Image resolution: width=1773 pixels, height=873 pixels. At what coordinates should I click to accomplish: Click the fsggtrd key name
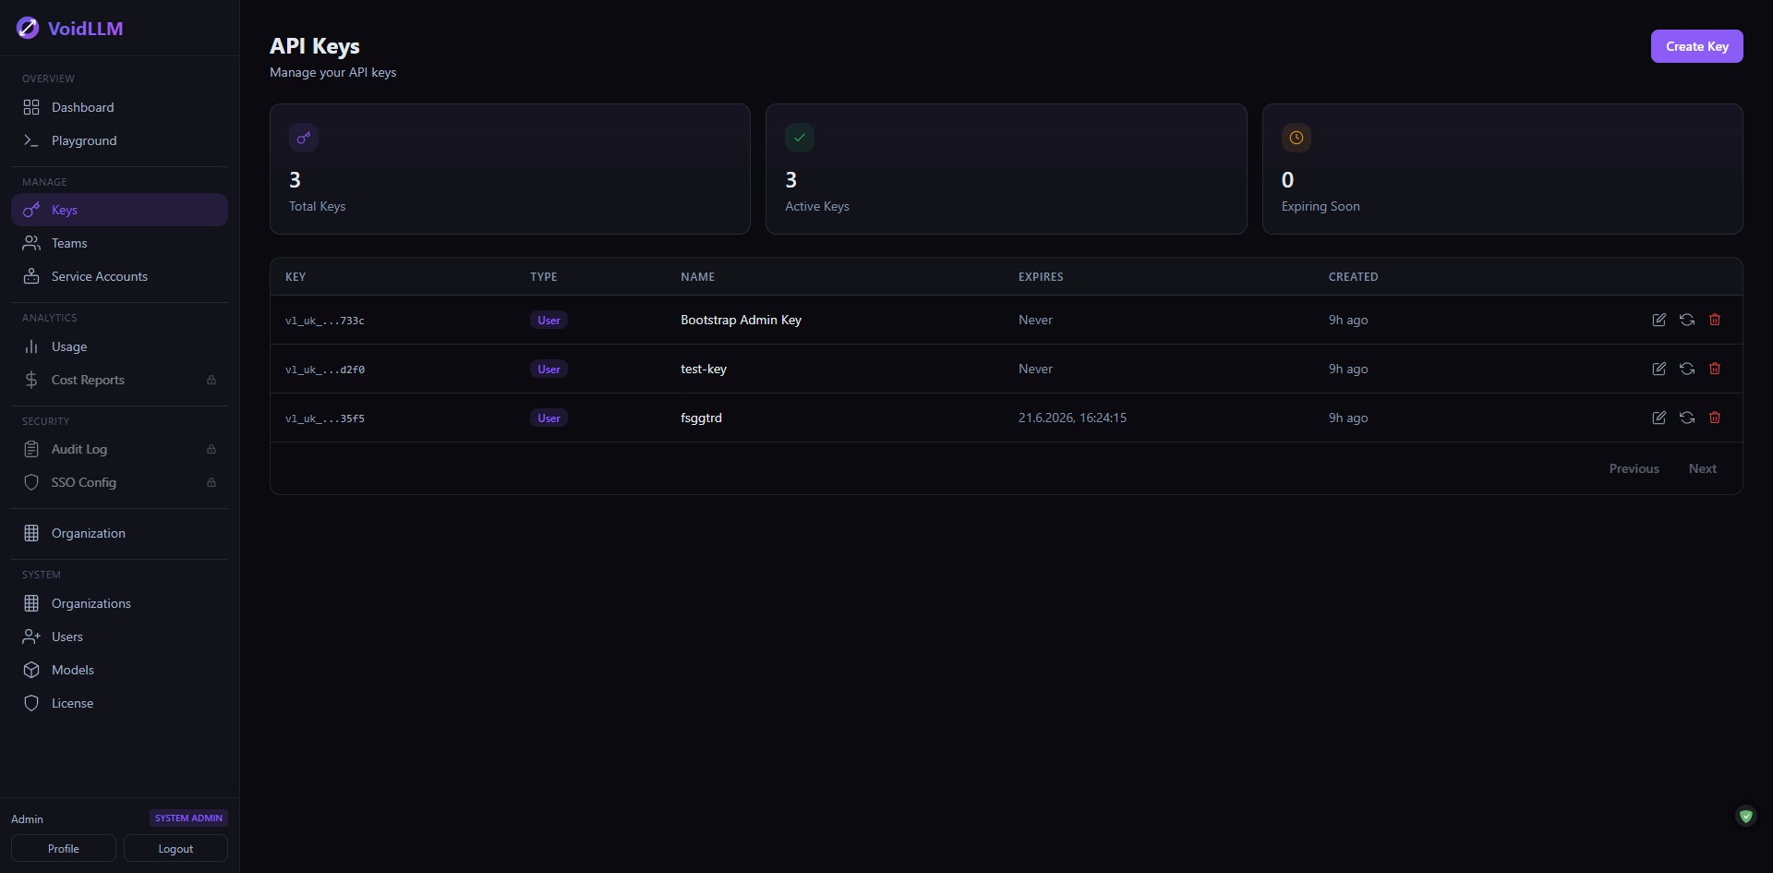point(701,418)
